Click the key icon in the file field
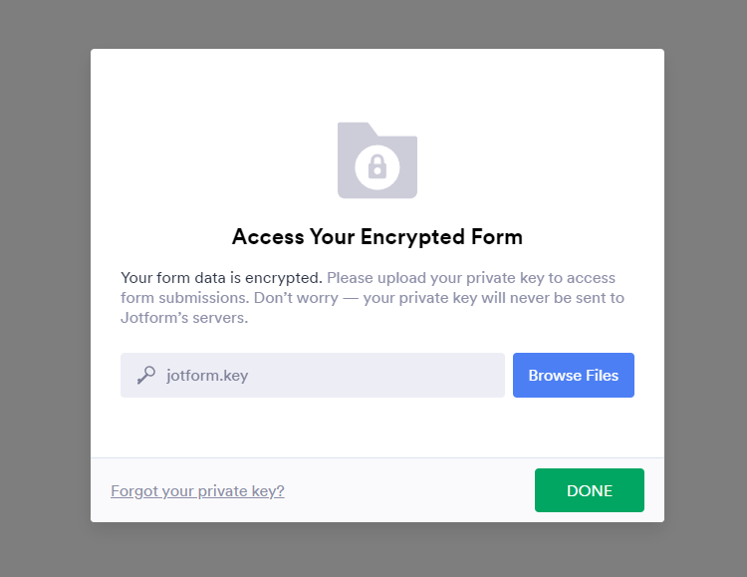 145,375
